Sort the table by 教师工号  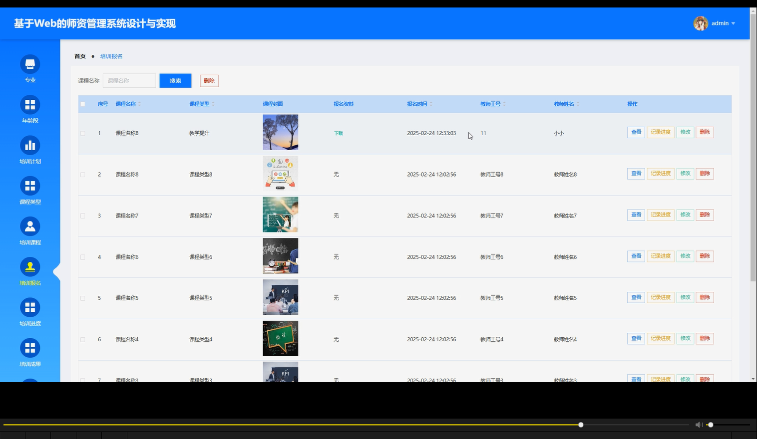[504, 104]
